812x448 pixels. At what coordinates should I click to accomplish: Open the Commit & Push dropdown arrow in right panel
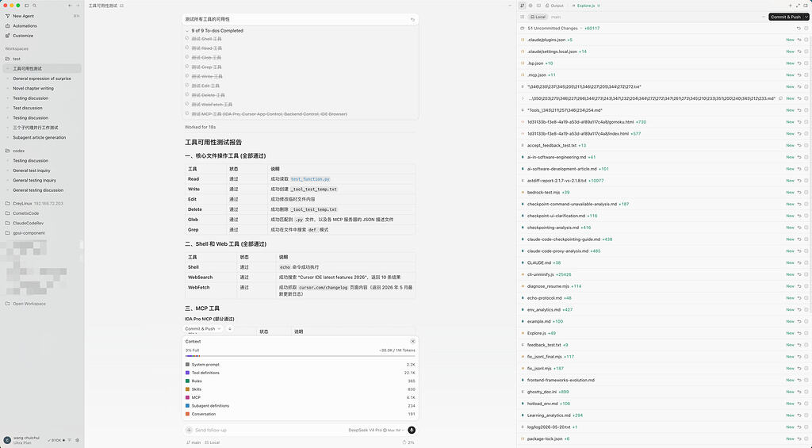click(x=806, y=17)
